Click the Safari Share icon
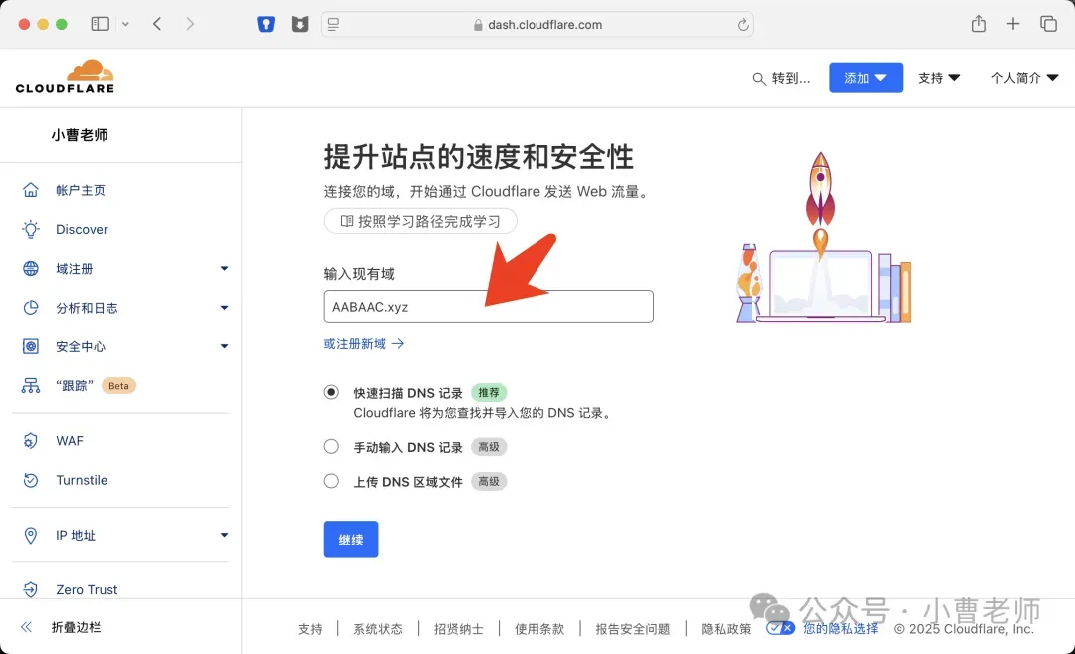Screen dimensions: 1075x654 [x=979, y=24]
